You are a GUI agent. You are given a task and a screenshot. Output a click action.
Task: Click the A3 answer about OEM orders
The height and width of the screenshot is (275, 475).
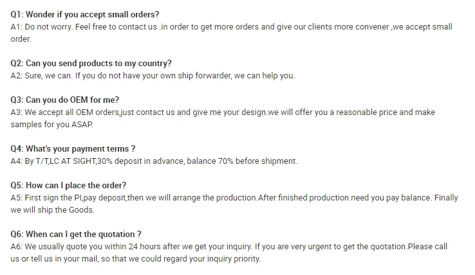click(x=223, y=112)
